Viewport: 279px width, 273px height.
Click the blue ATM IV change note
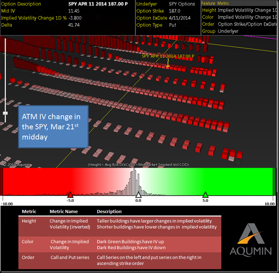coord(53,126)
